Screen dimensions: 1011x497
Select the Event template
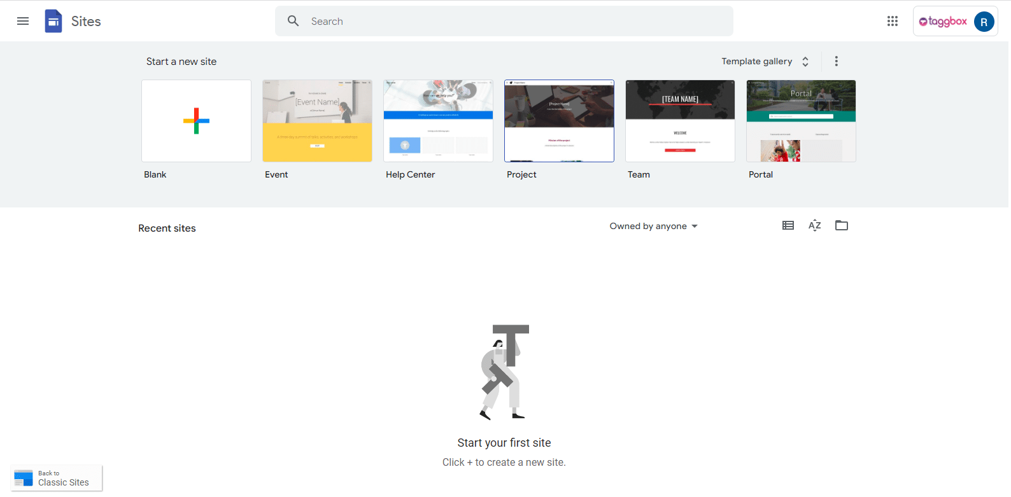[x=317, y=121]
